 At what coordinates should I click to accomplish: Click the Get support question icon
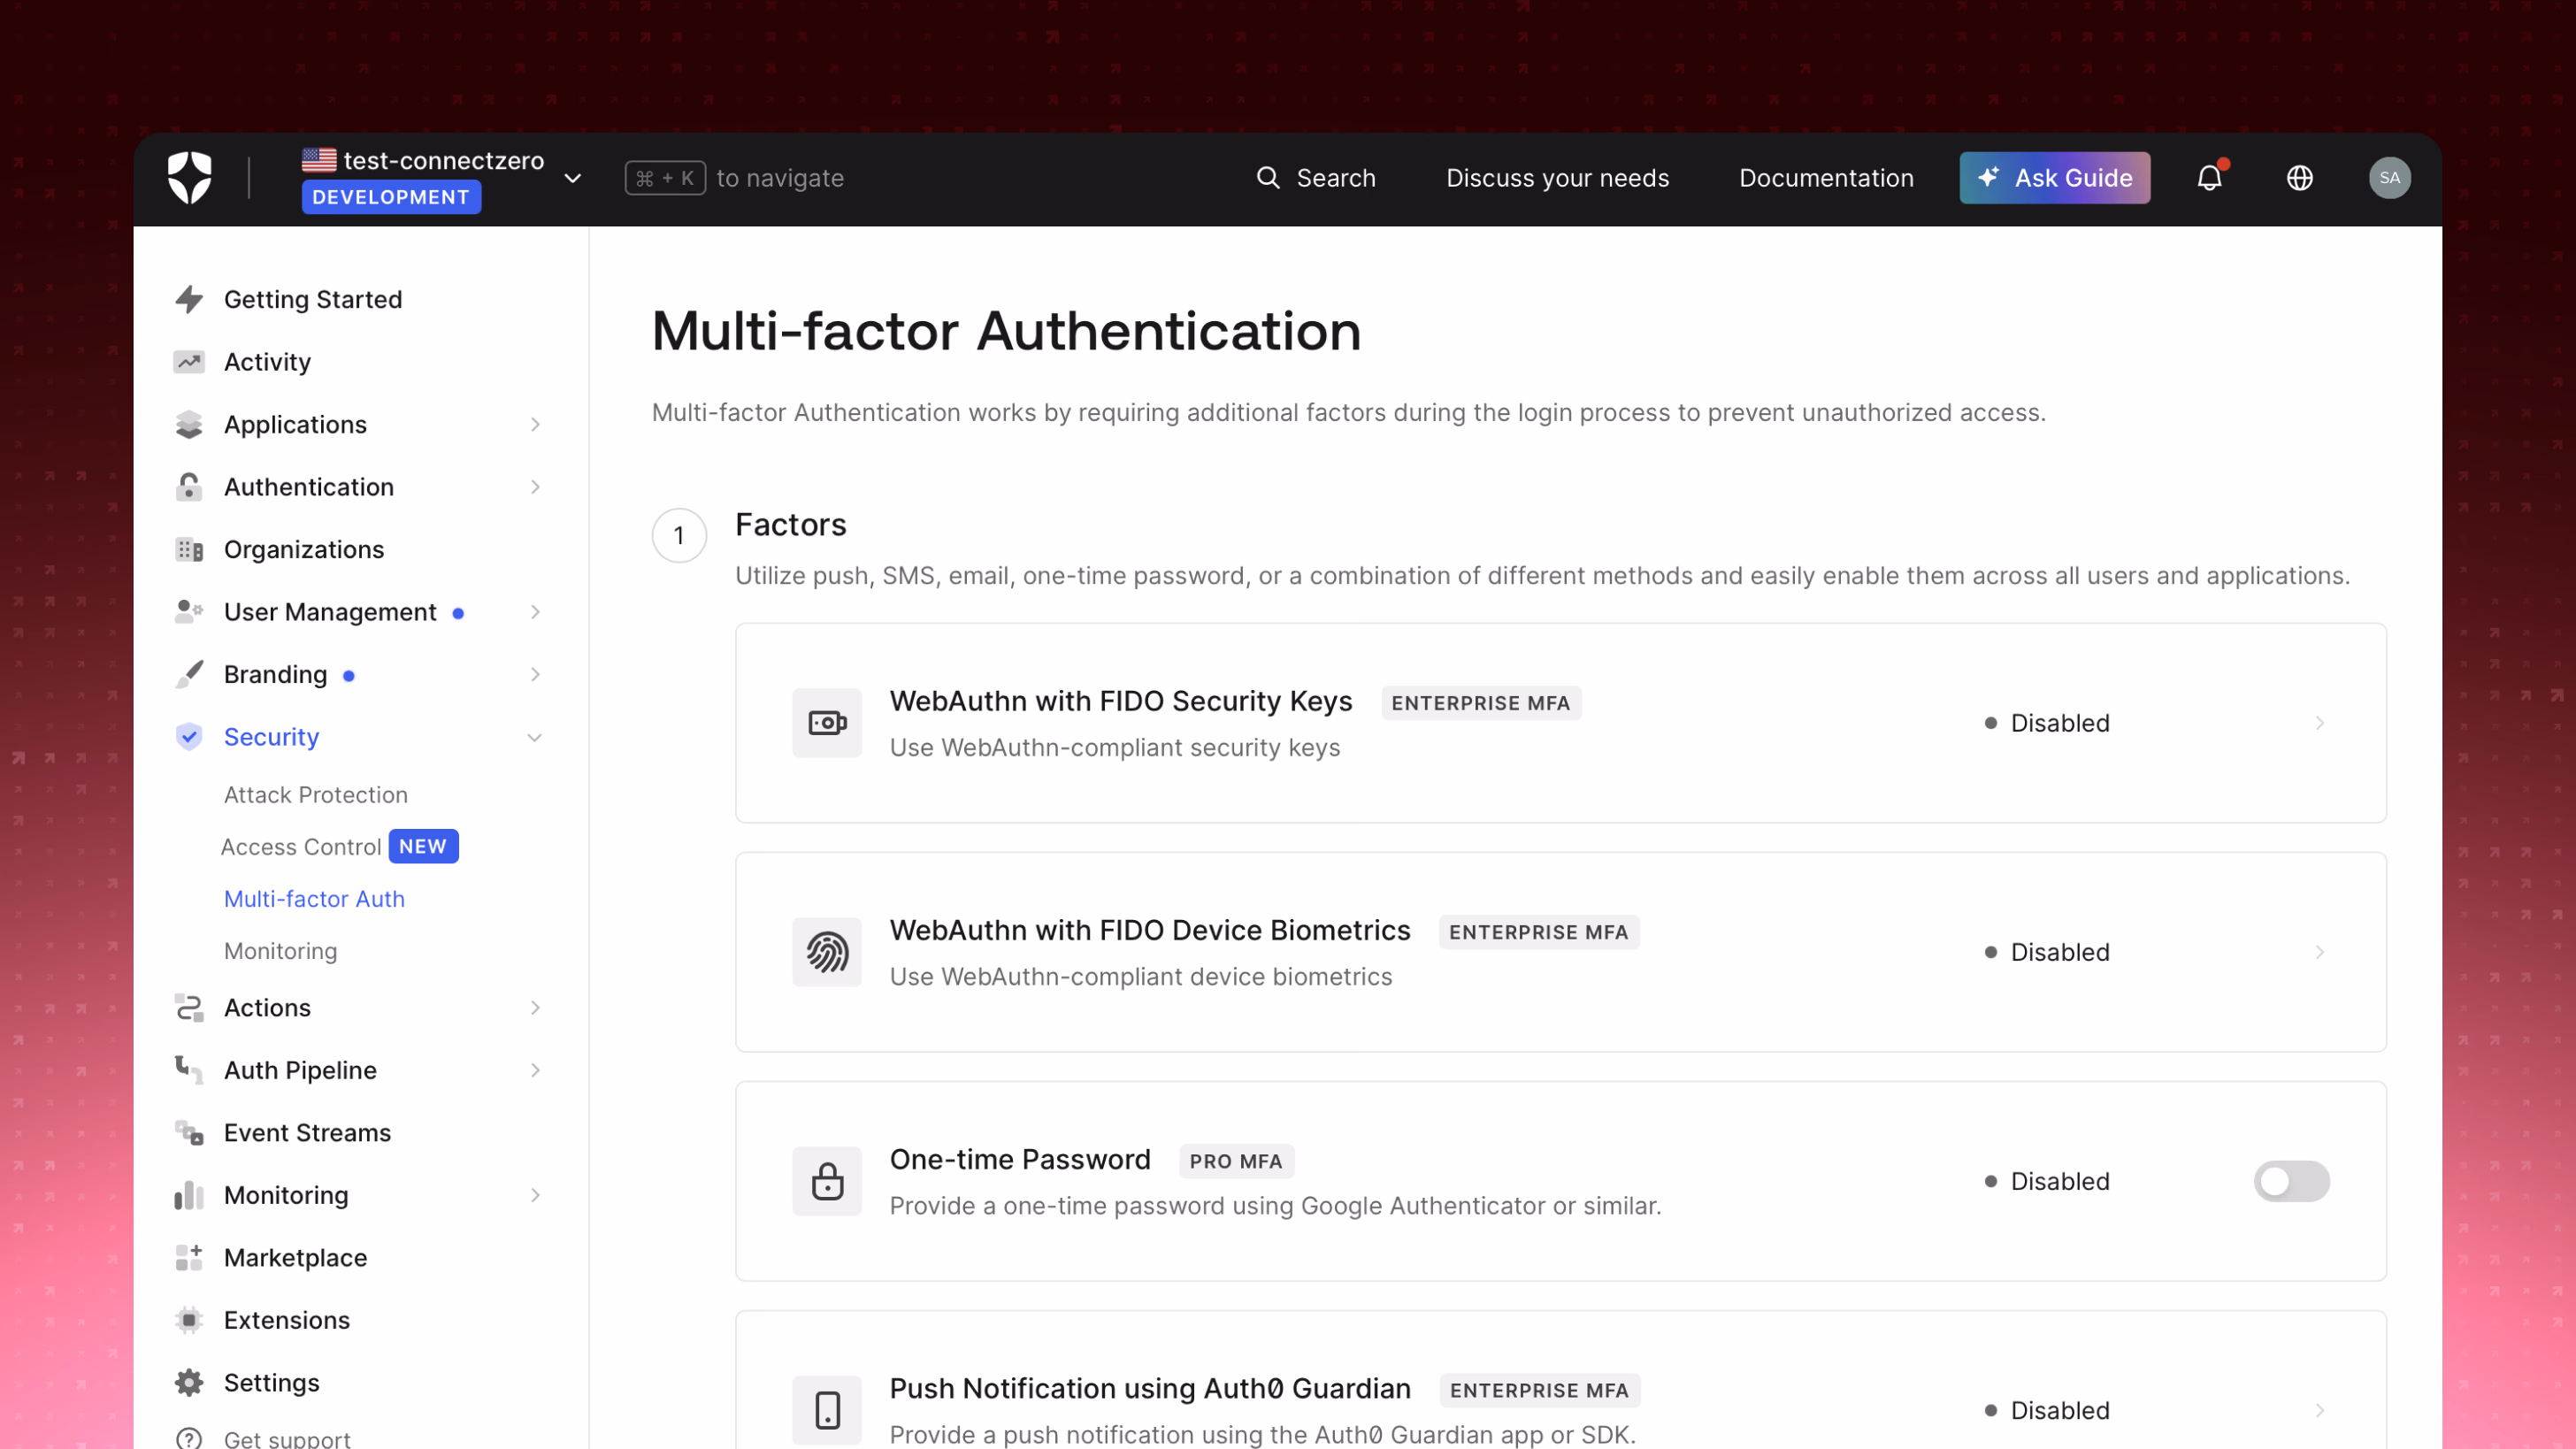point(189,1439)
